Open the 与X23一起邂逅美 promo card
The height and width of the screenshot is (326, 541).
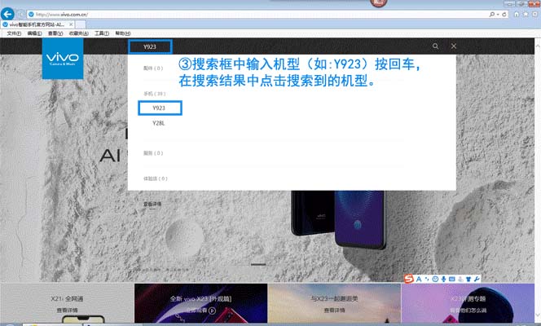click(x=334, y=303)
